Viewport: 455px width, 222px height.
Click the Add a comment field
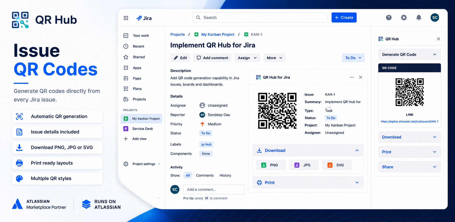(214, 189)
